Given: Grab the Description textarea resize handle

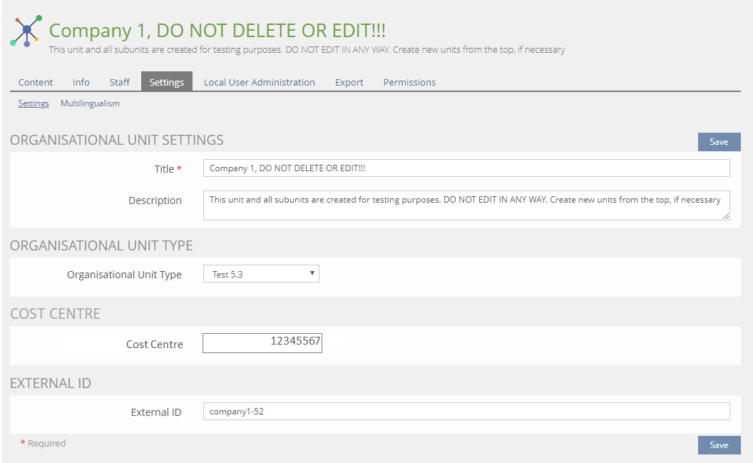Looking at the screenshot, I should click(x=726, y=216).
